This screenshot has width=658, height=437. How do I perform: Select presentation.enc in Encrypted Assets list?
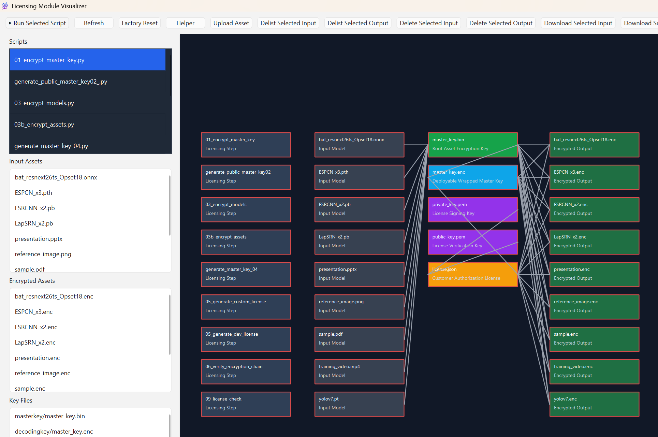click(89, 358)
